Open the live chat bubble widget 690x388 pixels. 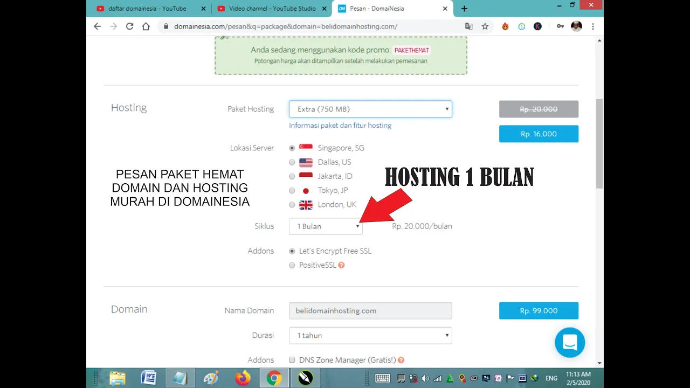pos(570,342)
